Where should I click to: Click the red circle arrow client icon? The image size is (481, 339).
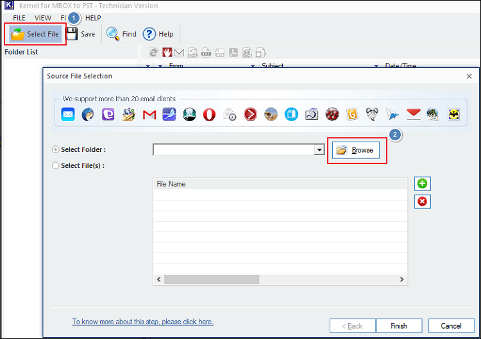pyautogui.click(x=250, y=115)
